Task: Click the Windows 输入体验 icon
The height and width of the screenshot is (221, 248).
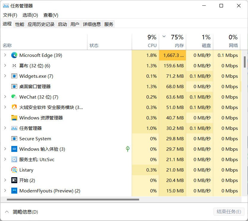Action: point(14,149)
